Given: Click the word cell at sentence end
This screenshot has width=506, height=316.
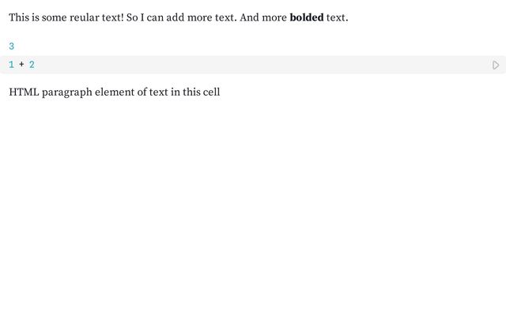Looking at the screenshot, I should pyautogui.click(x=211, y=92).
